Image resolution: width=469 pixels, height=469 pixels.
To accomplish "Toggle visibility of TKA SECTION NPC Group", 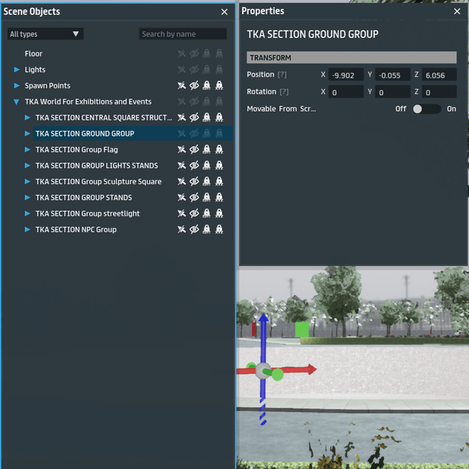I will point(194,229).
